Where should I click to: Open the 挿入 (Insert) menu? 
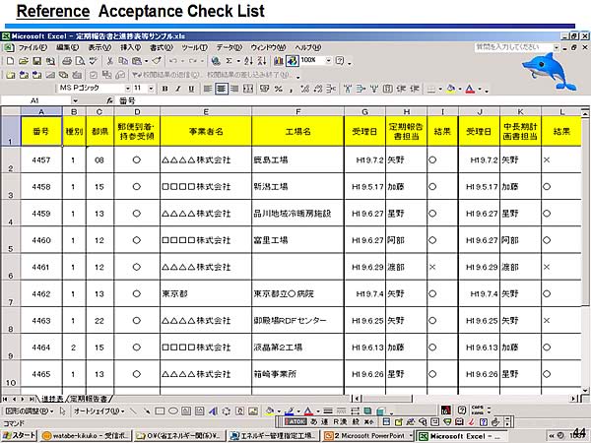point(130,47)
